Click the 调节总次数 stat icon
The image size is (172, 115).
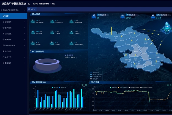click(94, 16)
